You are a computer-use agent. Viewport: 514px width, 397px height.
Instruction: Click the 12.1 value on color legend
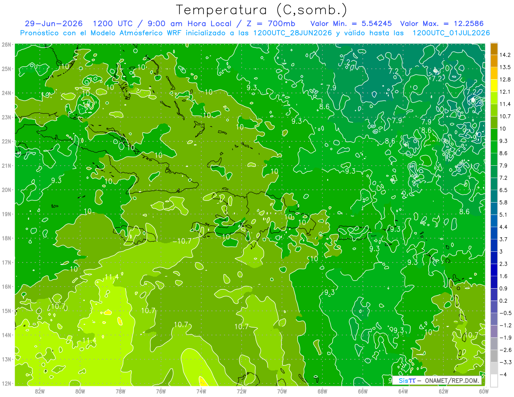(x=505, y=92)
